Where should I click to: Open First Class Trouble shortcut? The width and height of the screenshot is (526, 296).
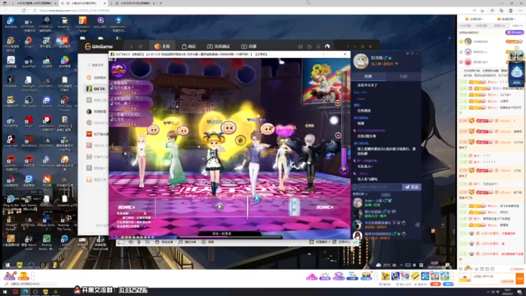coord(64,103)
